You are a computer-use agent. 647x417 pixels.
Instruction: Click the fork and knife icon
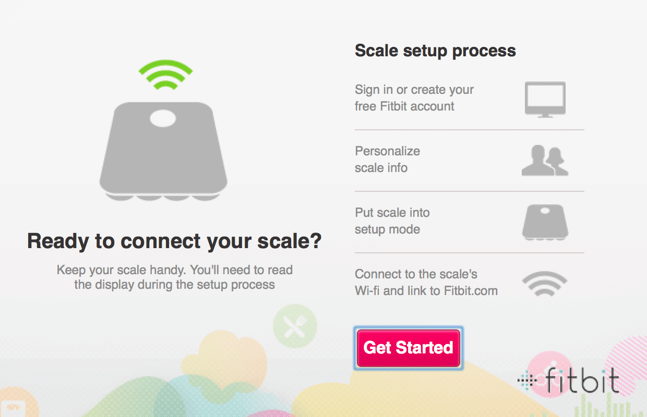[x=294, y=326]
